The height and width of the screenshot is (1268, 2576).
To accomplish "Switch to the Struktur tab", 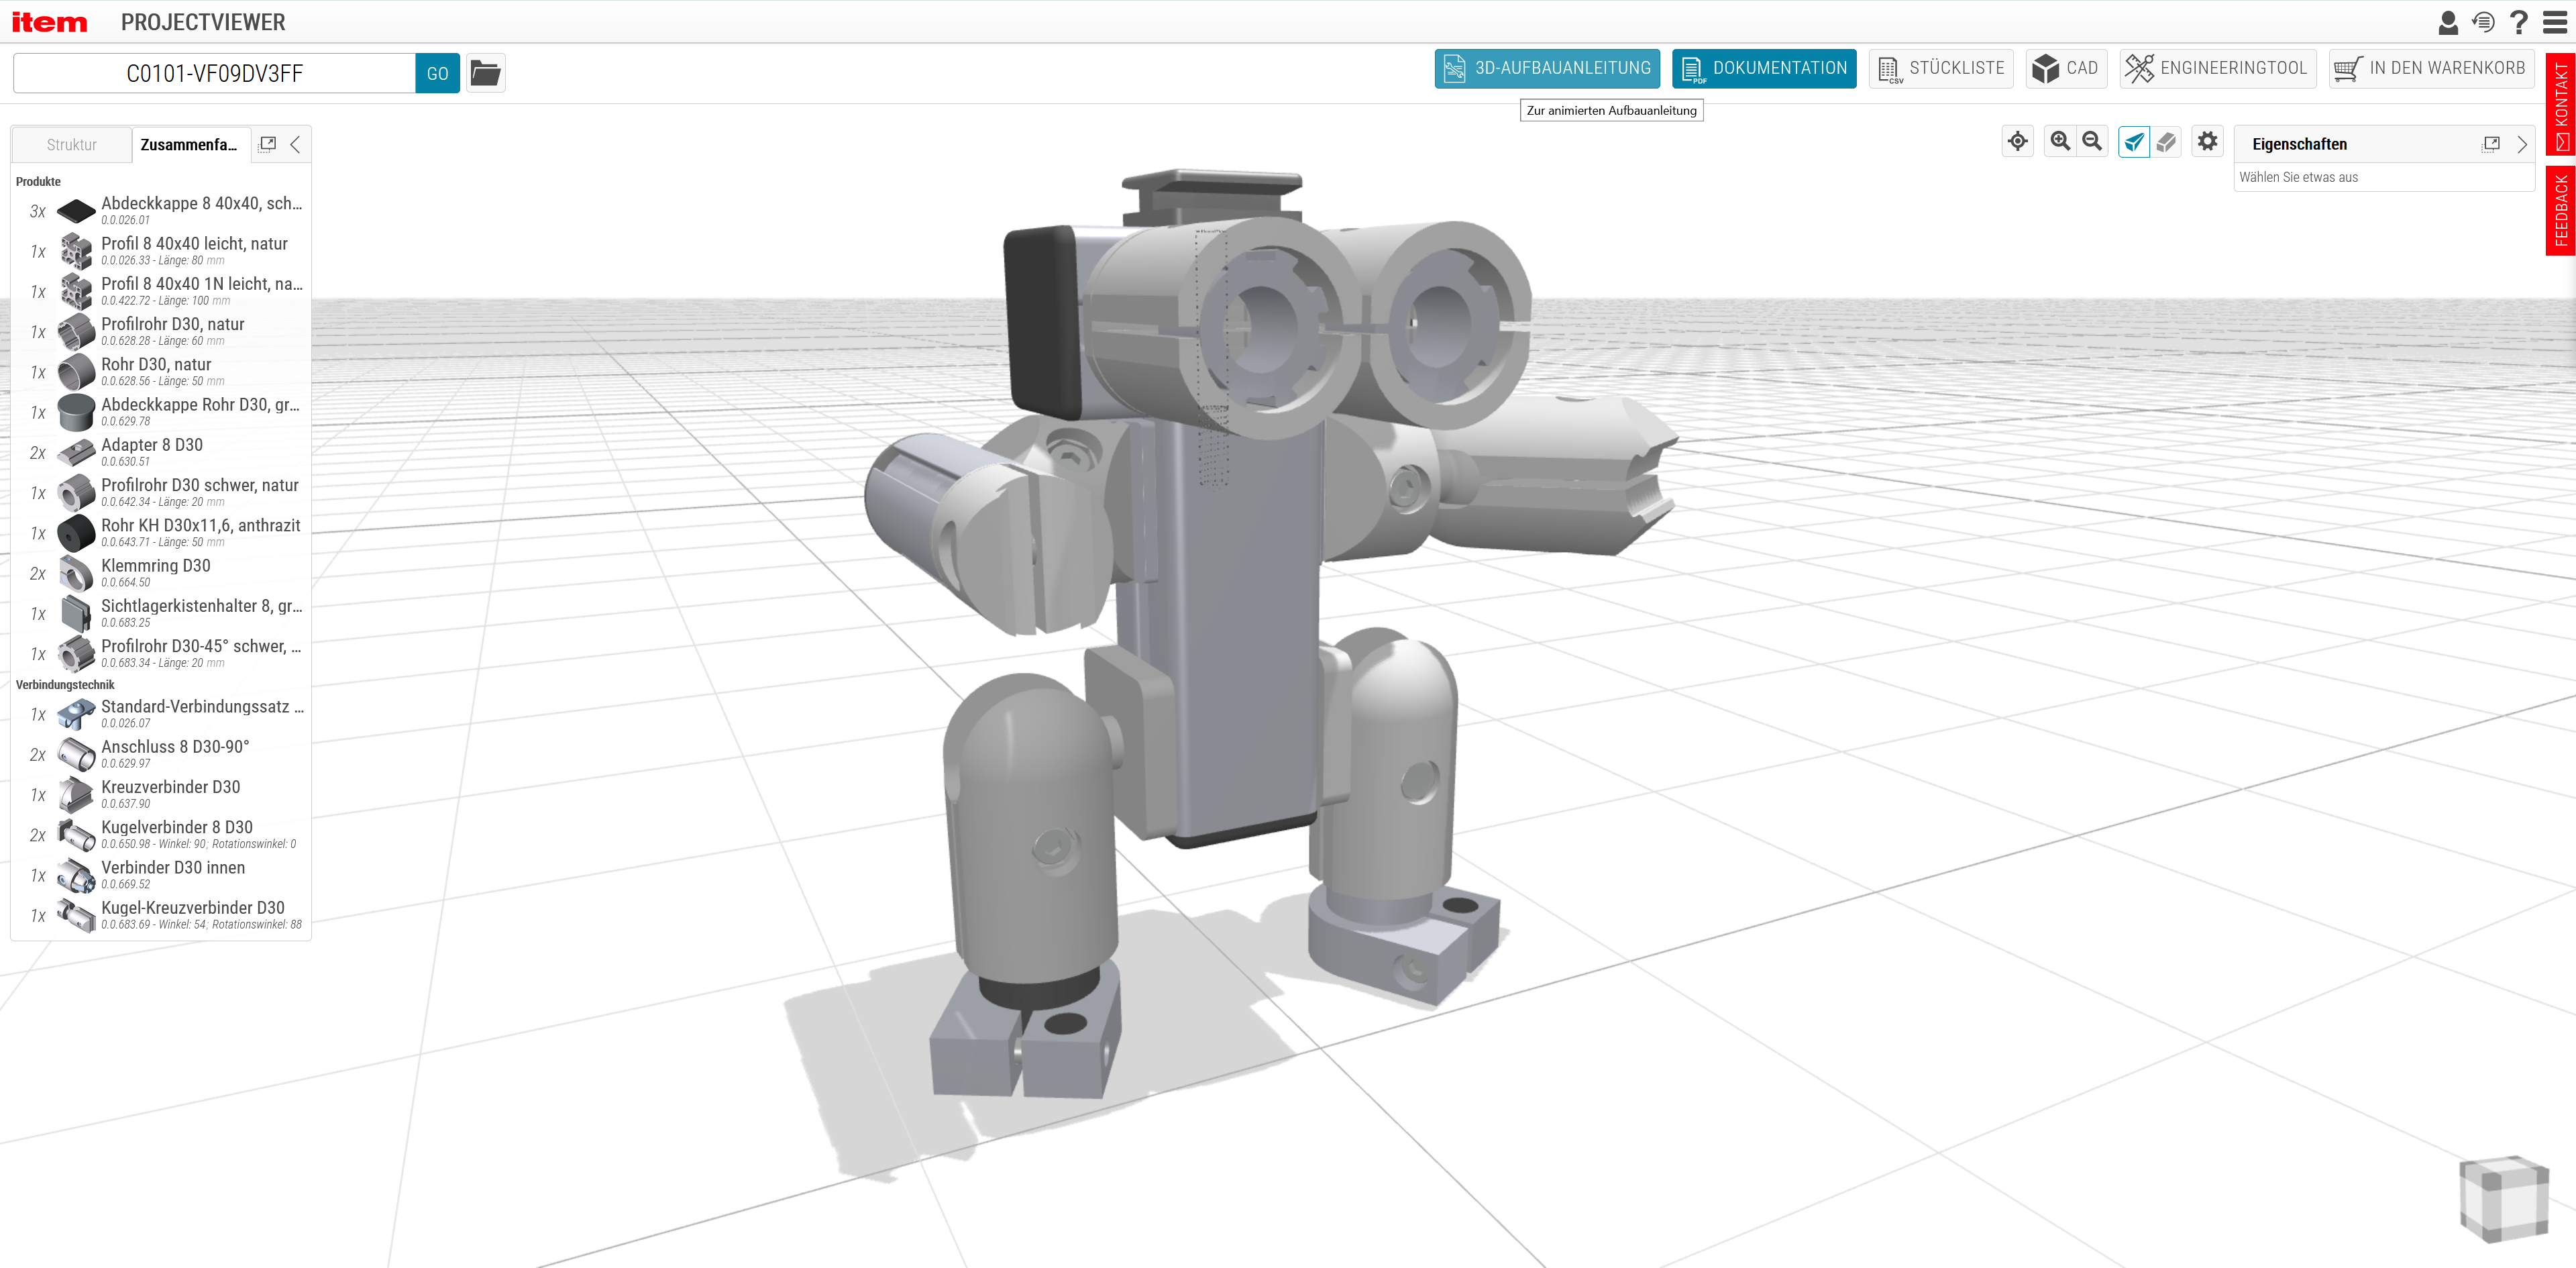I will tap(72, 145).
